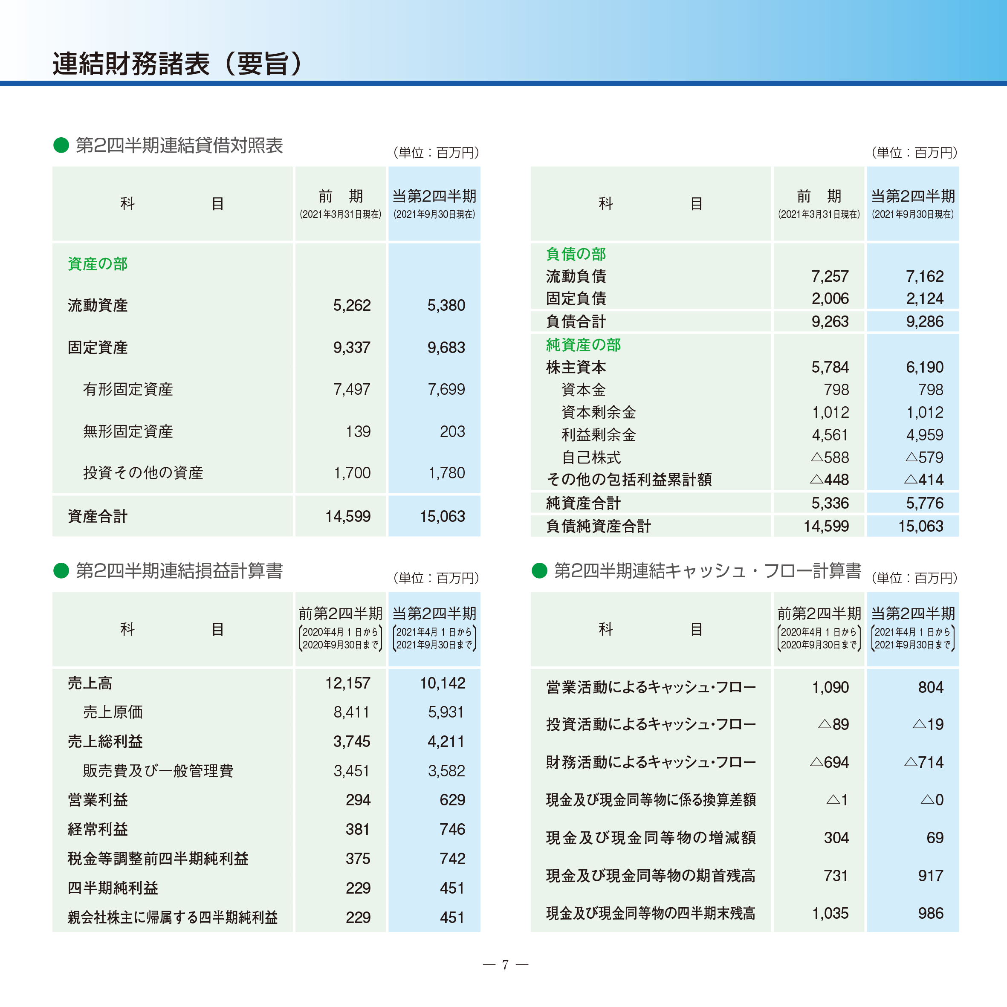Click the value 2,124 for 固定負債
Screen dimensions: 1007x1007
pos(925,298)
